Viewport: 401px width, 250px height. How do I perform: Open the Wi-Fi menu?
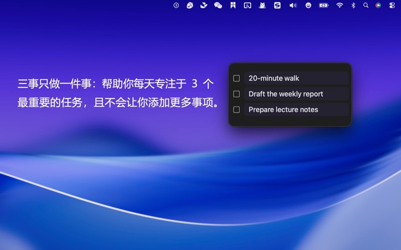340,5
